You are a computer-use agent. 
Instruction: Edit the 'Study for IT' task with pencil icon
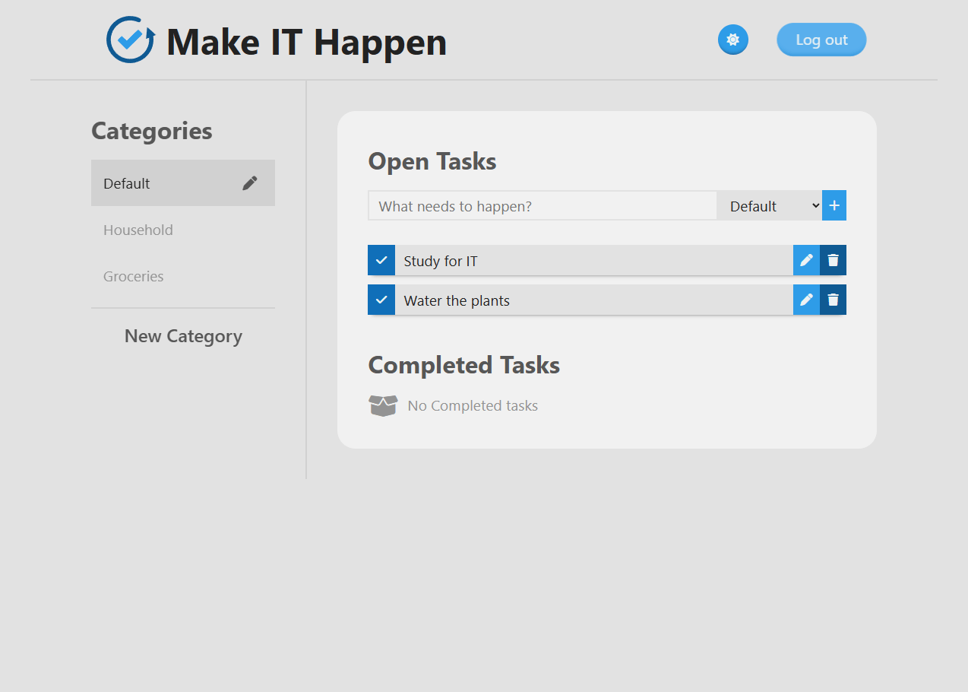pyautogui.click(x=805, y=260)
